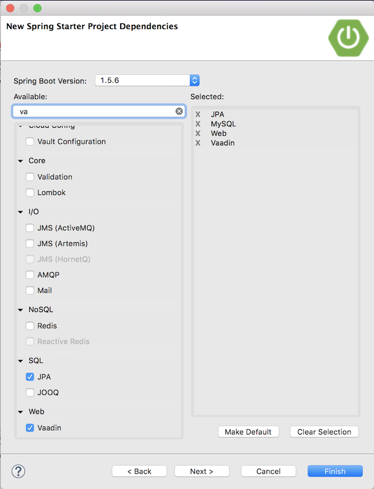The image size is (374, 489).
Task: Check the Validation dependency
Action: click(x=30, y=177)
